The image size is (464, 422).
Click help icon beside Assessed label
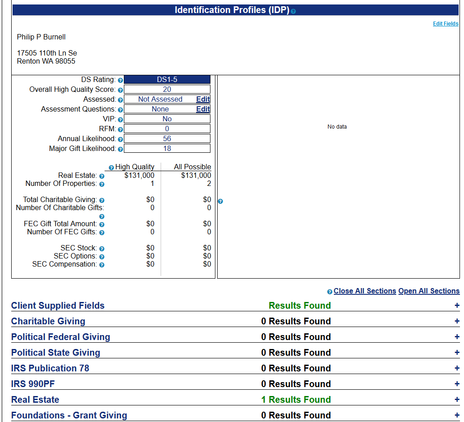coord(120,100)
